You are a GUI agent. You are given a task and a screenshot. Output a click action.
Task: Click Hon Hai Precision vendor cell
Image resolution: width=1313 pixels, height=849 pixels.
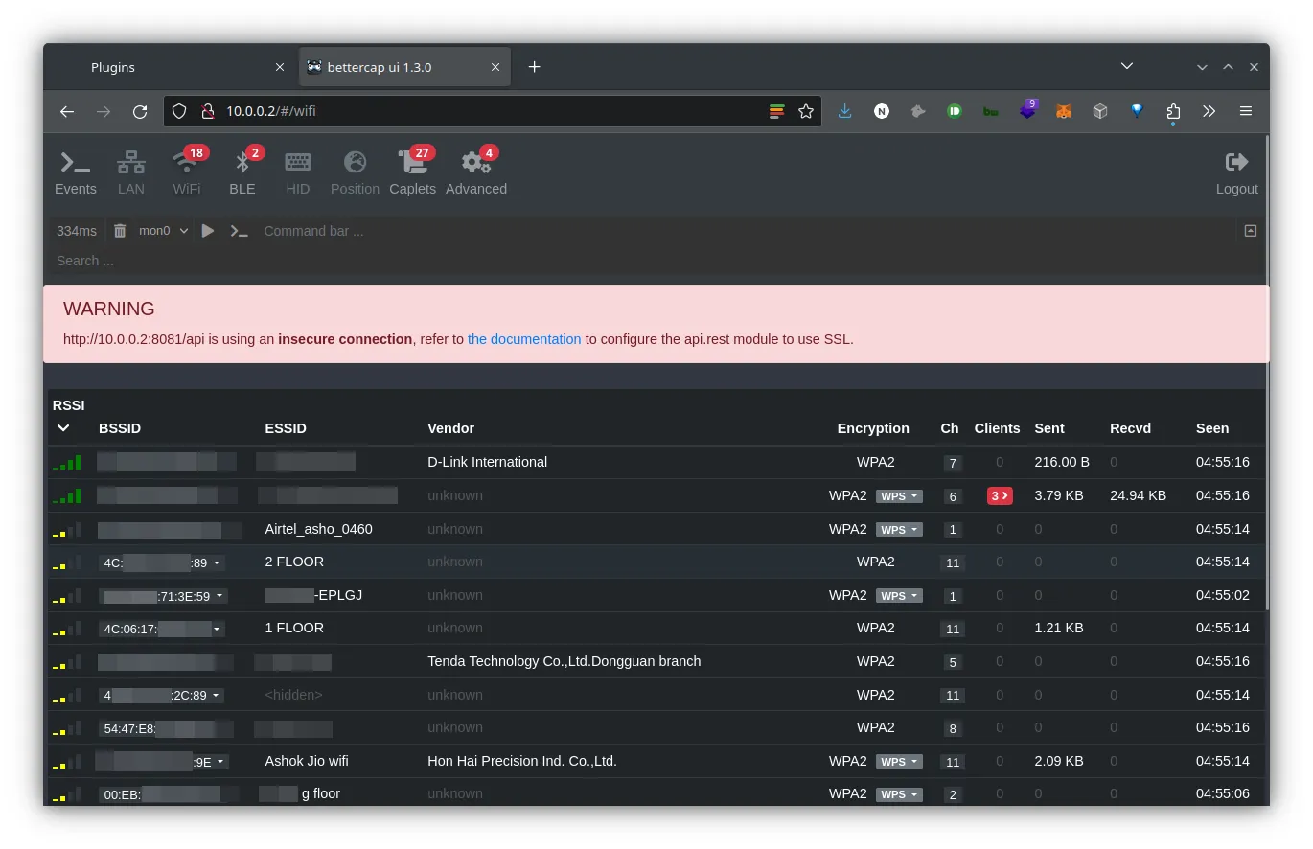(x=521, y=761)
